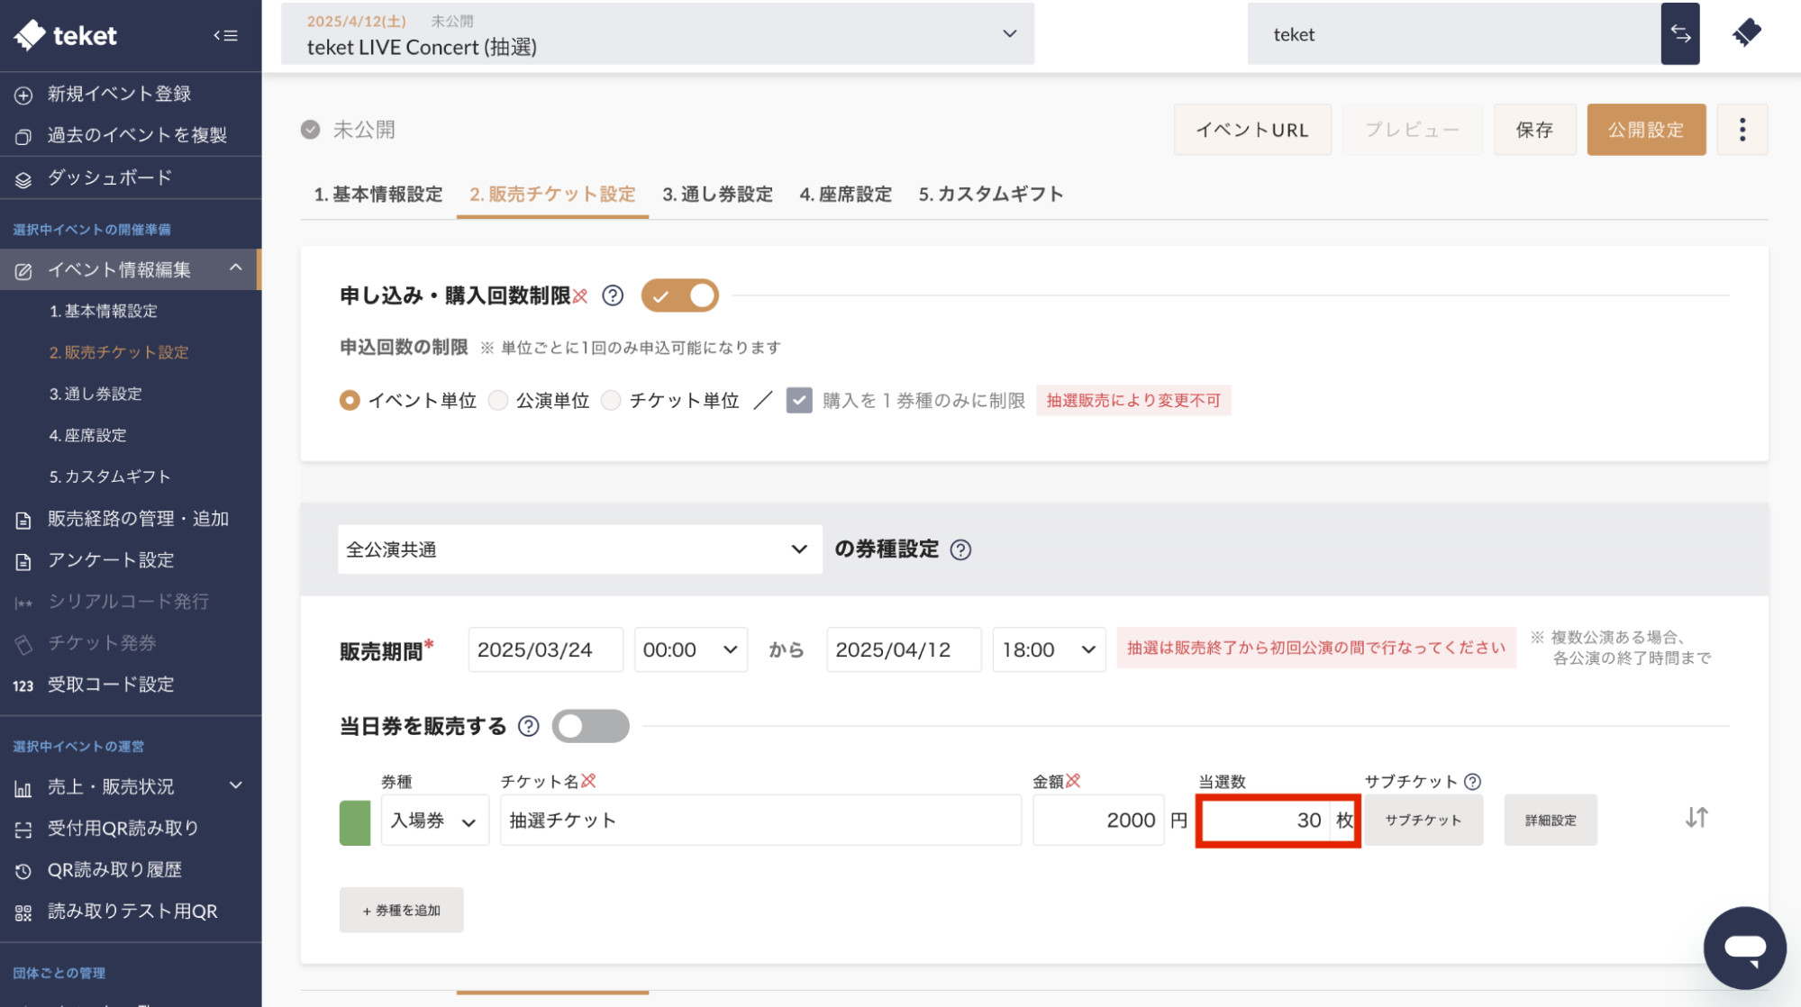Toggle 購入を１券種のみに制限 checkbox
This screenshot has height=1007, width=1801.
799,400
